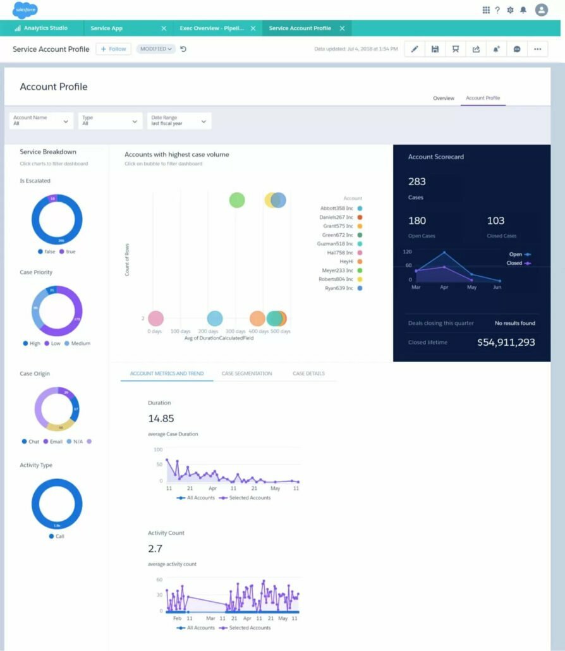
Task: Open the Account Name filter dropdown
Action: tap(40, 121)
